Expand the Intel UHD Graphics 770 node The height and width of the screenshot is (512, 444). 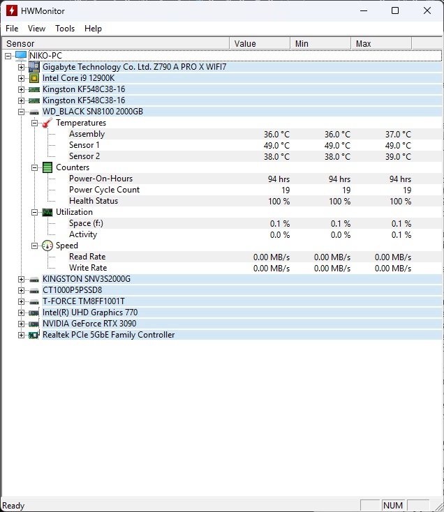click(x=21, y=313)
